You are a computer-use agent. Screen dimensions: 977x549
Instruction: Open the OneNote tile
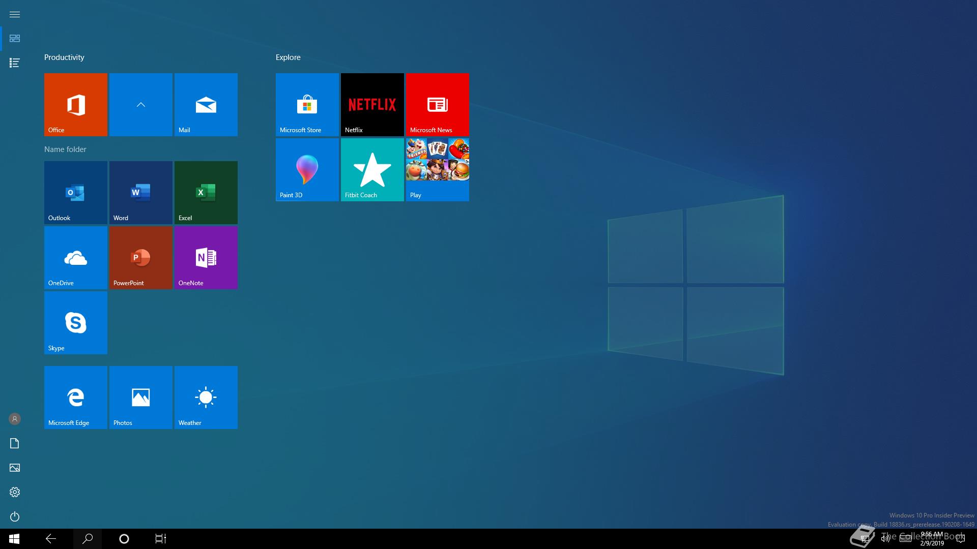(x=206, y=258)
